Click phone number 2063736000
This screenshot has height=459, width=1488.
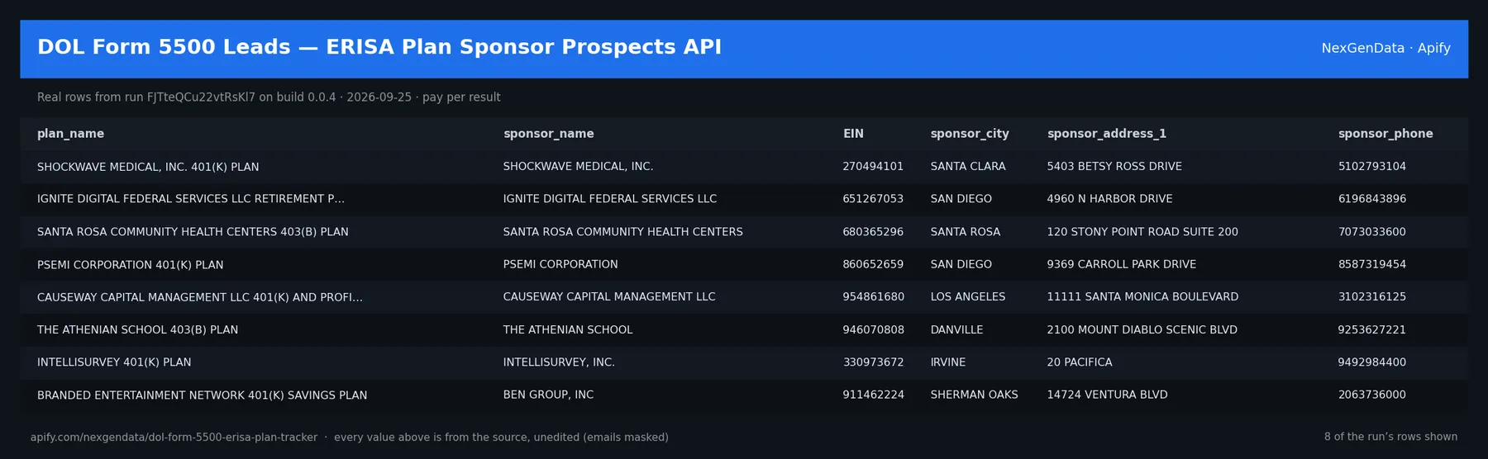click(x=1372, y=395)
